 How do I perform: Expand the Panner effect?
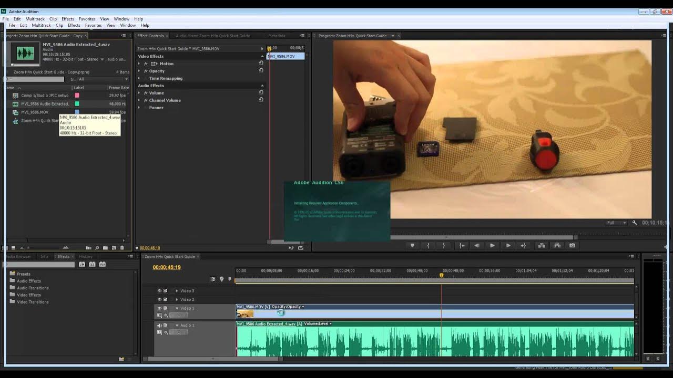(139, 108)
